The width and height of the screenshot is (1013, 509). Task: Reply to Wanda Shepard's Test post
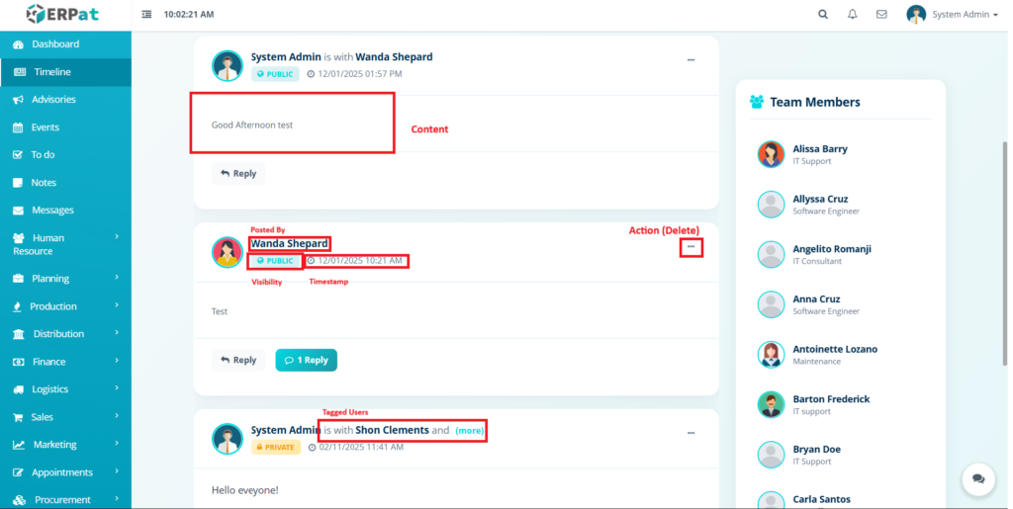click(x=238, y=360)
